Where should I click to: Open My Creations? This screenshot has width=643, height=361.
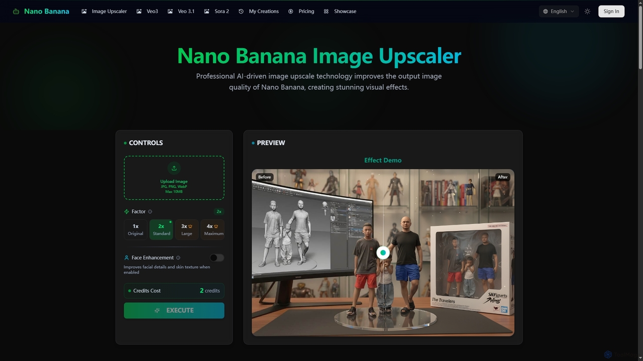(x=259, y=11)
